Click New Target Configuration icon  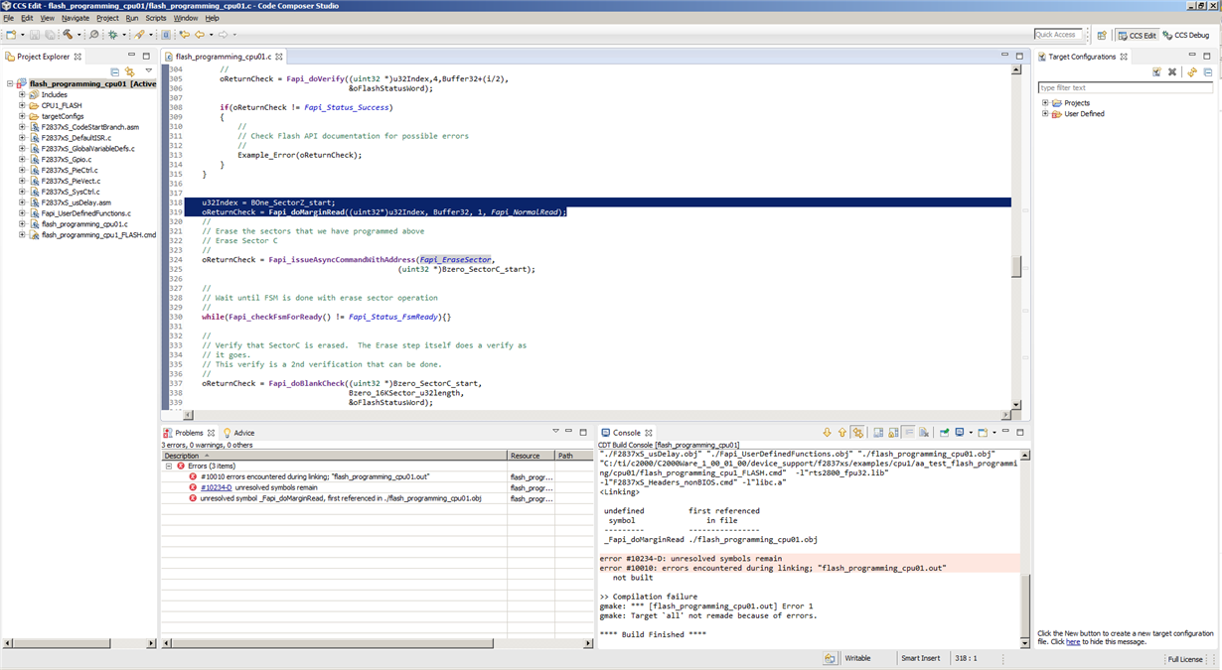1156,71
